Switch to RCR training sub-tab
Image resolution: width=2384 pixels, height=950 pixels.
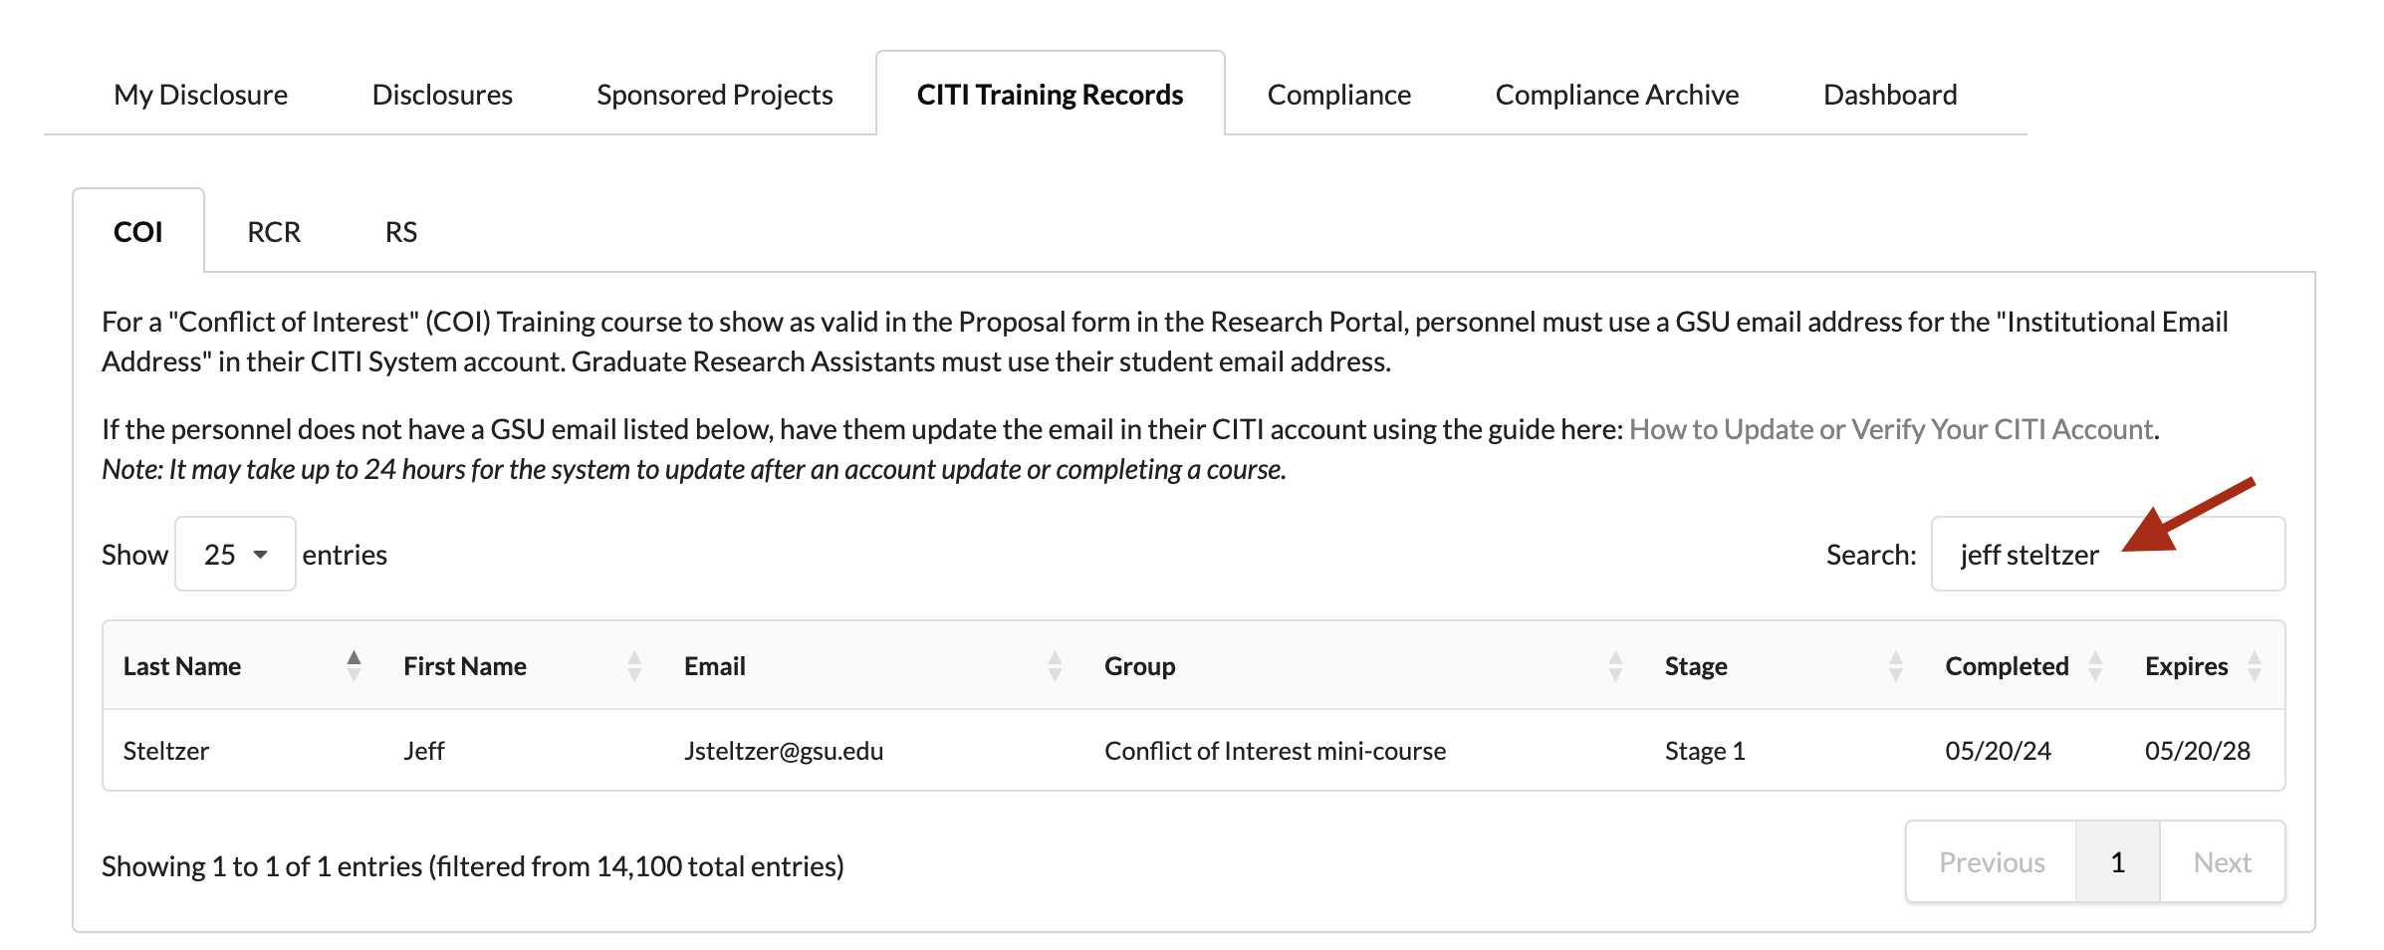coord(274,232)
